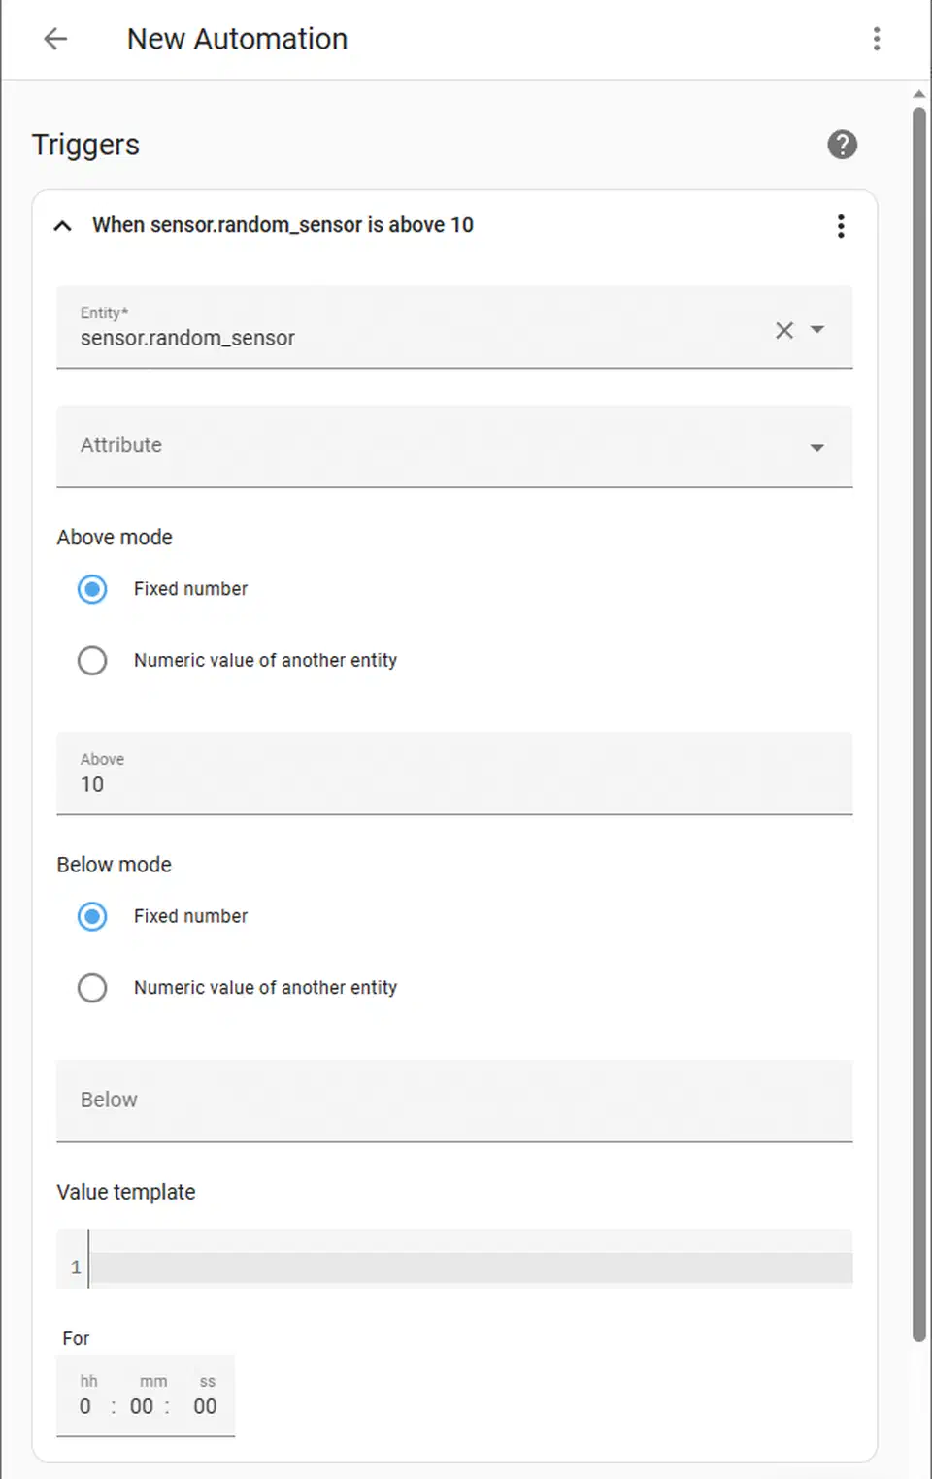The height and width of the screenshot is (1479, 932).
Task: Open the Attribute dropdown
Action: pyautogui.click(x=816, y=447)
